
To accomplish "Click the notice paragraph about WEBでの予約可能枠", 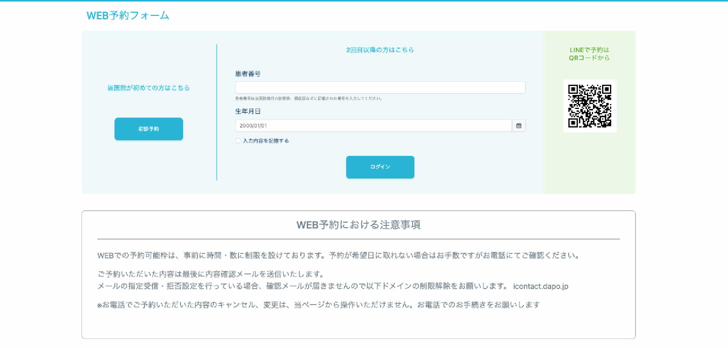I will pyautogui.click(x=338, y=255).
